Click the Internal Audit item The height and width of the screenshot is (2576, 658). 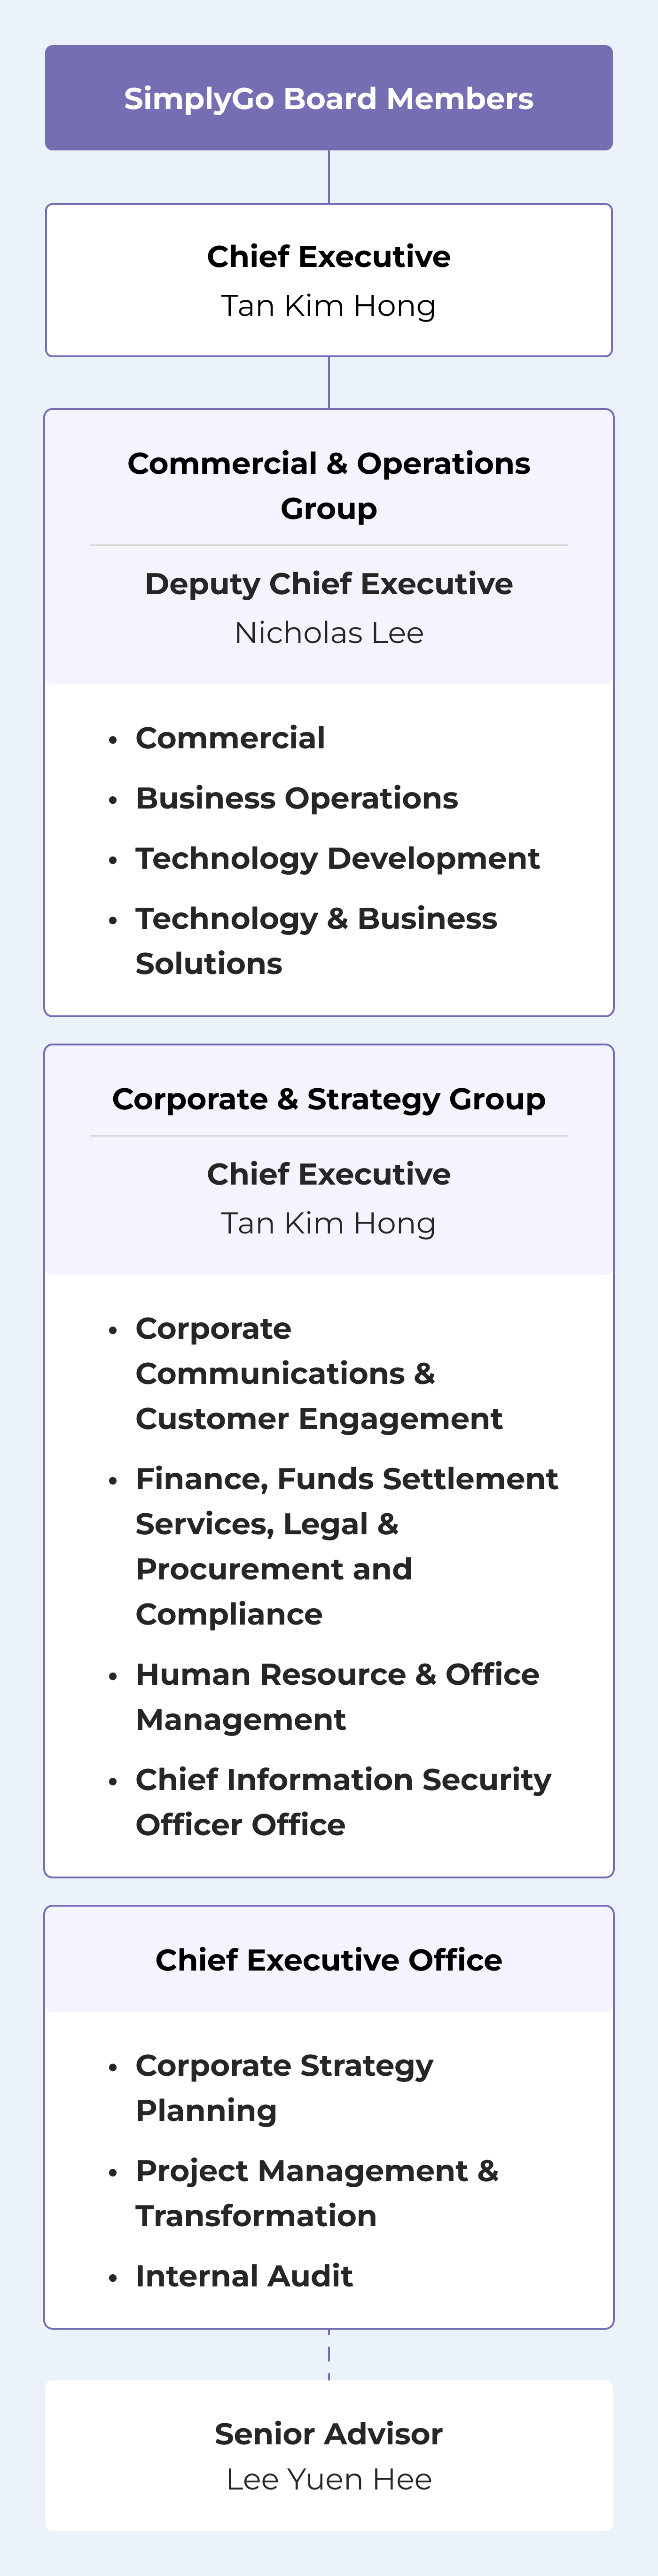244,2275
